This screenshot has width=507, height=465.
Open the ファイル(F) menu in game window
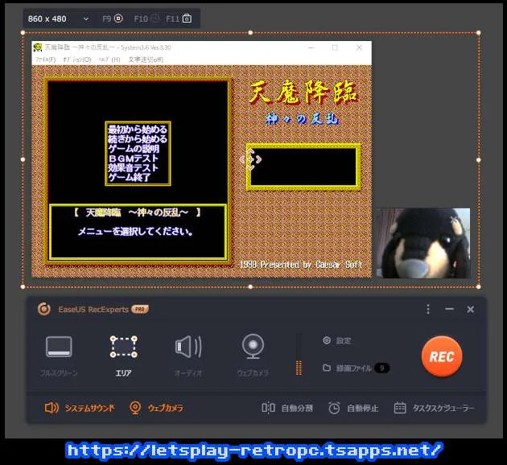pyautogui.click(x=46, y=60)
